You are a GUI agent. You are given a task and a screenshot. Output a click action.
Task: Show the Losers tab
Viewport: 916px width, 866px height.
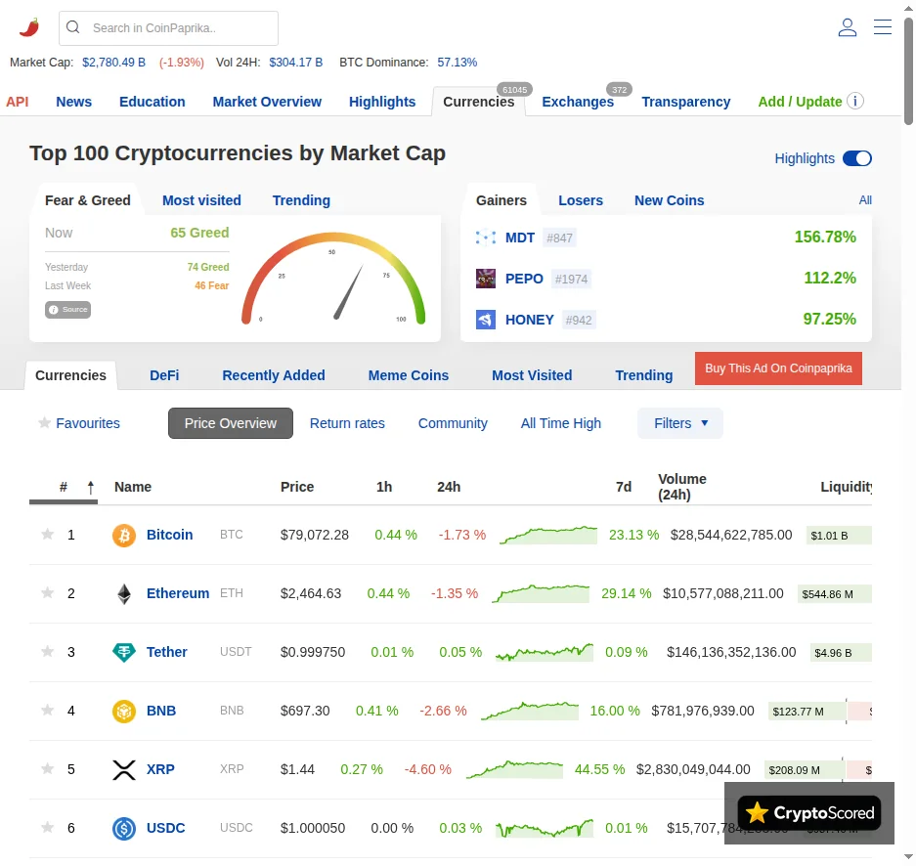coord(581,200)
